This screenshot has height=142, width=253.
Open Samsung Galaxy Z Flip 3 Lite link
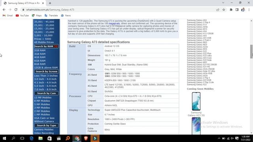(200, 82)
